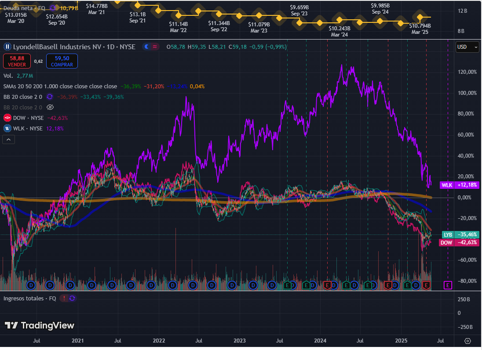
Task: Click the LyondellBasell symbol logo icon
Action: (7, 47)
